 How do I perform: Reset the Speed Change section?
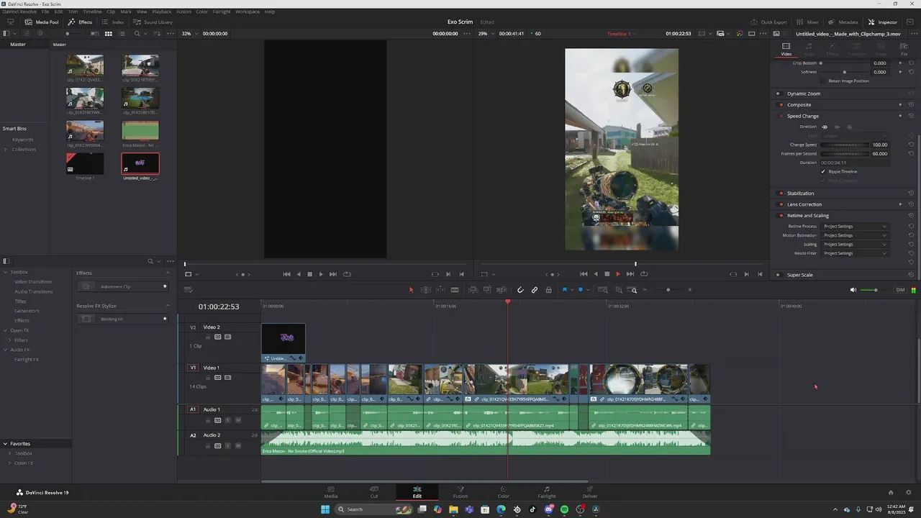pos(911,116)
